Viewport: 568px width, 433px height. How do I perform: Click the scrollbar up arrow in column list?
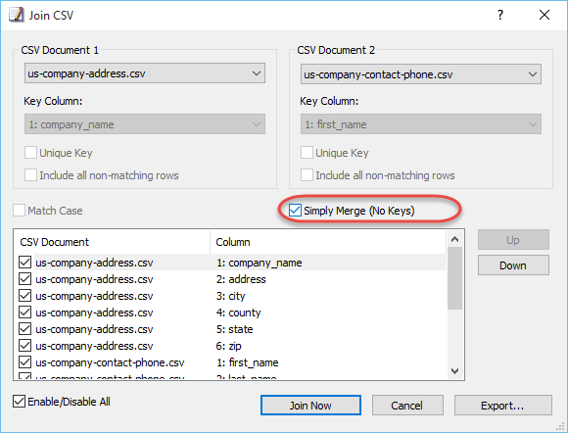(455, 239)
